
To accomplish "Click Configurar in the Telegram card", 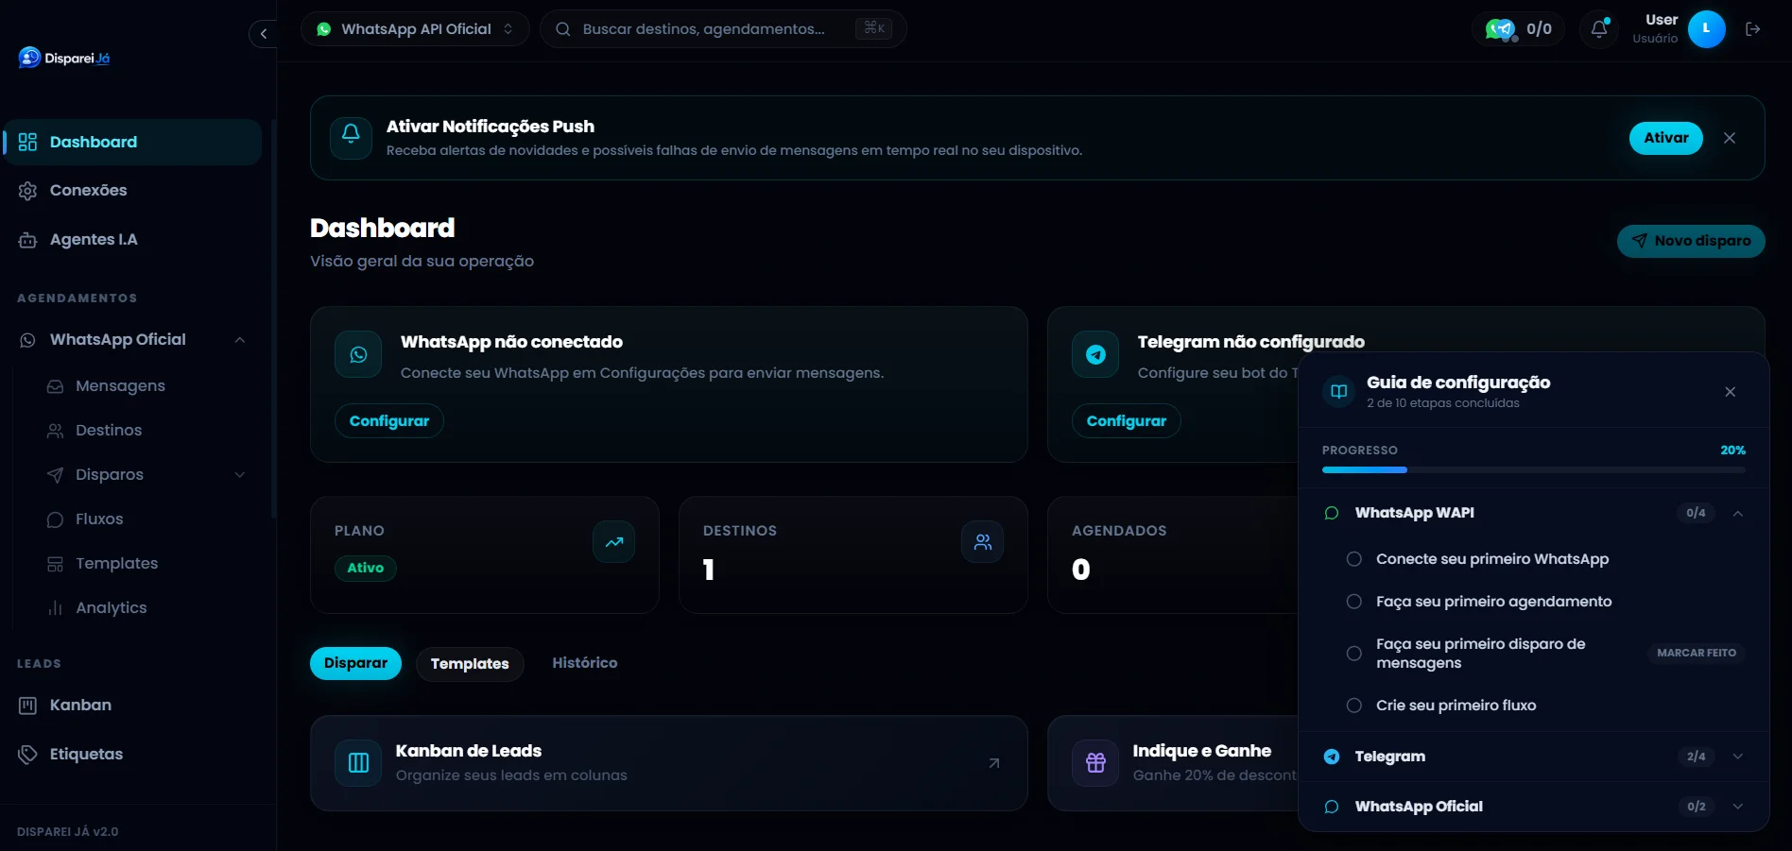I will tap(1126, 420).
